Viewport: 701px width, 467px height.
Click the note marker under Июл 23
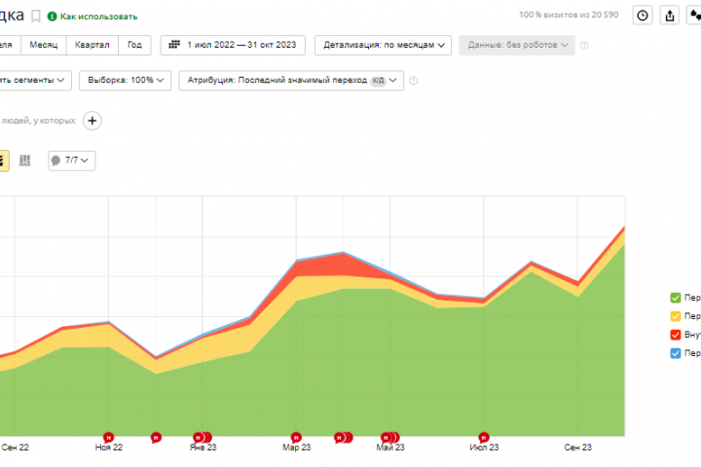coord(483,438)
